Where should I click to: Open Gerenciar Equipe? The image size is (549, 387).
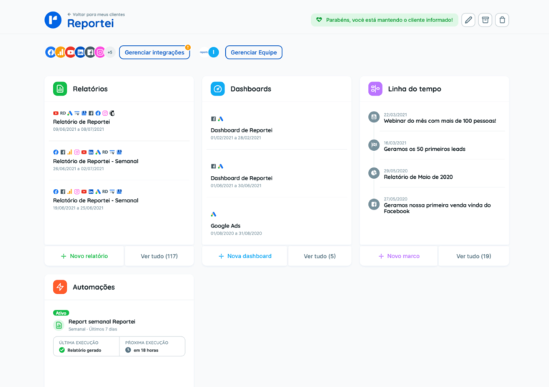click(x=254, y=52)
